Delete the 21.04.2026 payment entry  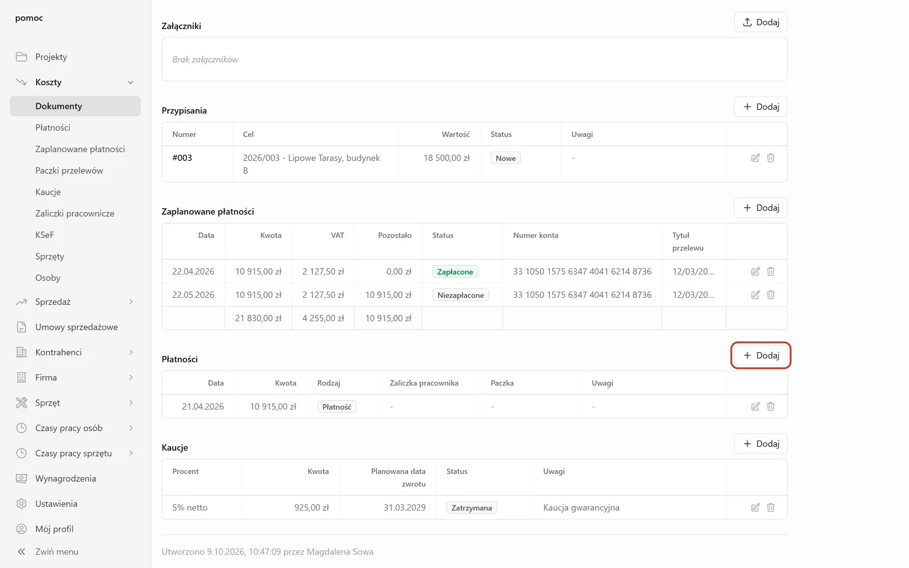(x=771, y=406)
